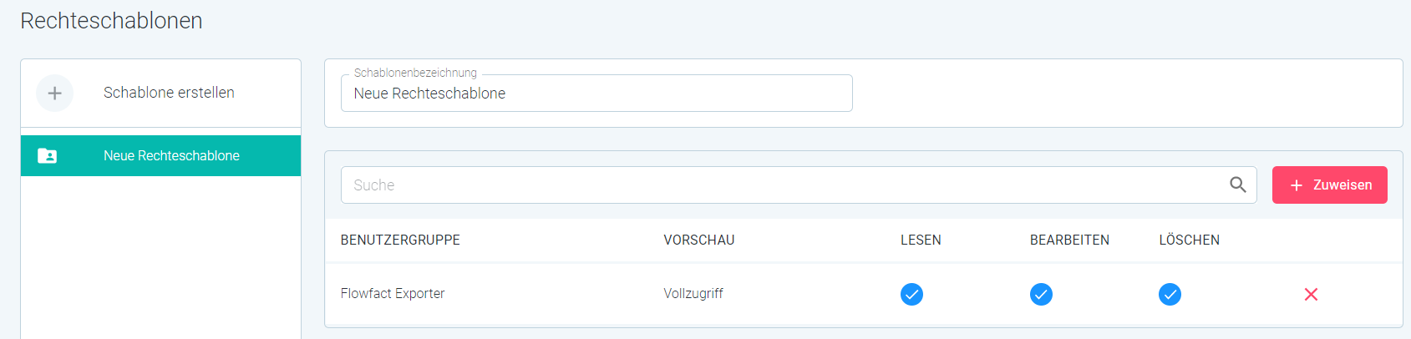The width and height of the screenshot is (1411, 339).
Task: Select Neue Rechteschablone in the template list
Action: pyautogui.click(x=160, y=156)
